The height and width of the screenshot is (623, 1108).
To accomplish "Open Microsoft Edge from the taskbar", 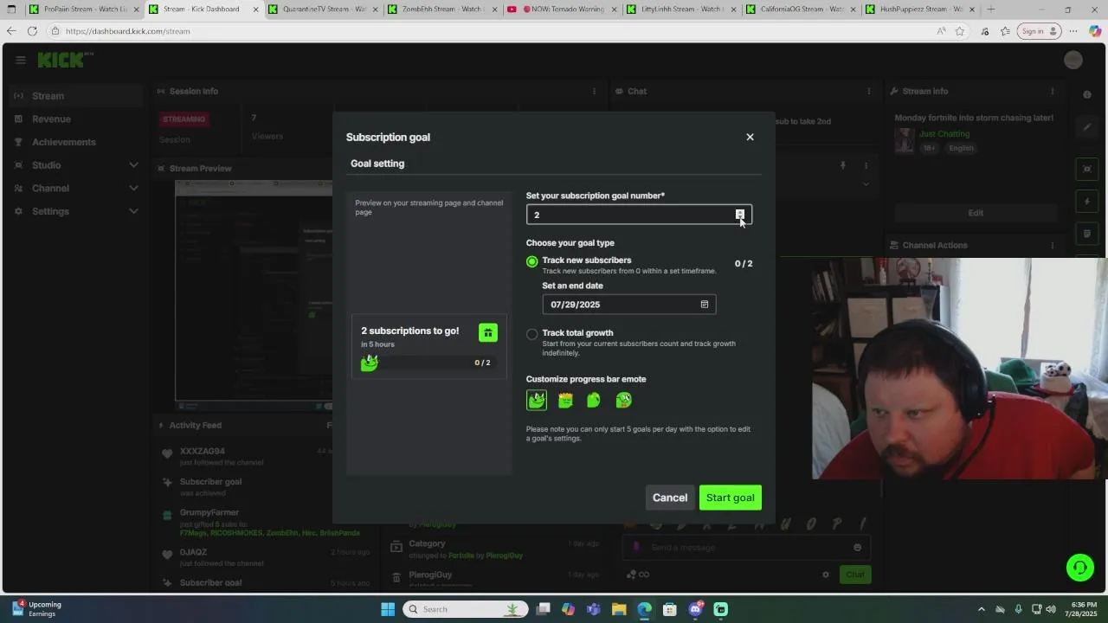I will click(x=644, y=609).
